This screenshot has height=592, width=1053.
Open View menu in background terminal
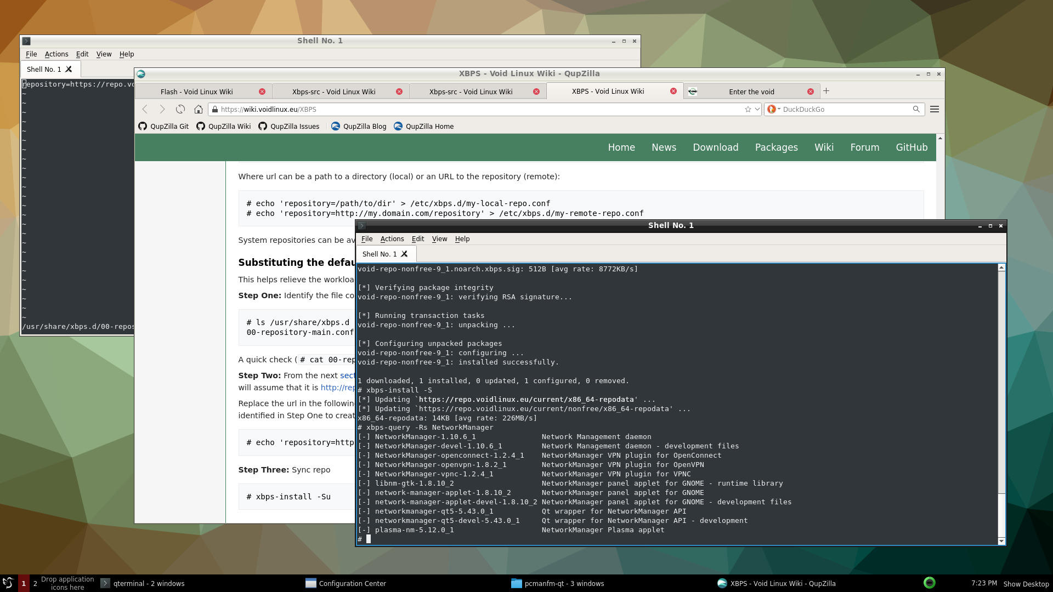click(x=104, y=54)
